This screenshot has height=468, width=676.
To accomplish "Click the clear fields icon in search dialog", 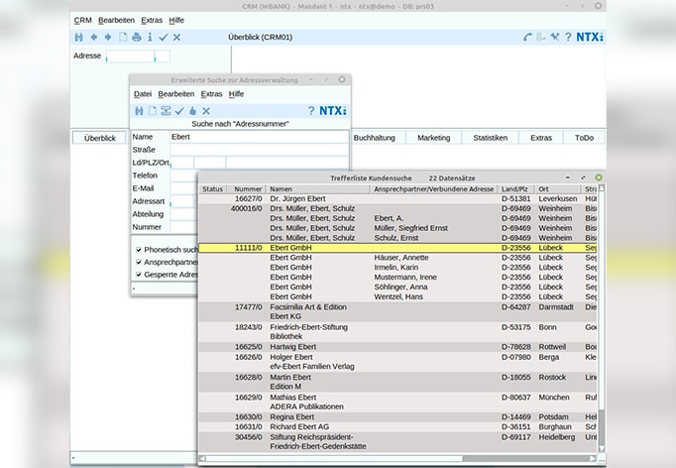I will coord(166,111).
